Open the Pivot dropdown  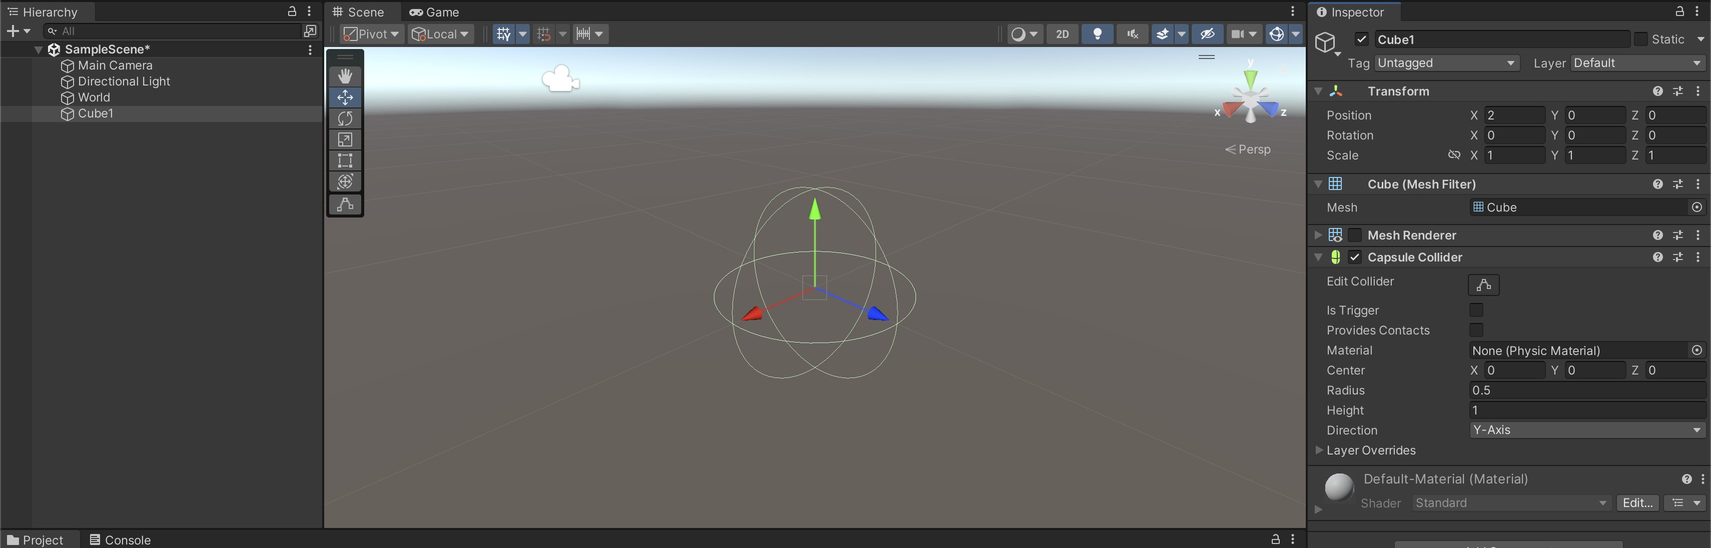(x=372, y=34)
